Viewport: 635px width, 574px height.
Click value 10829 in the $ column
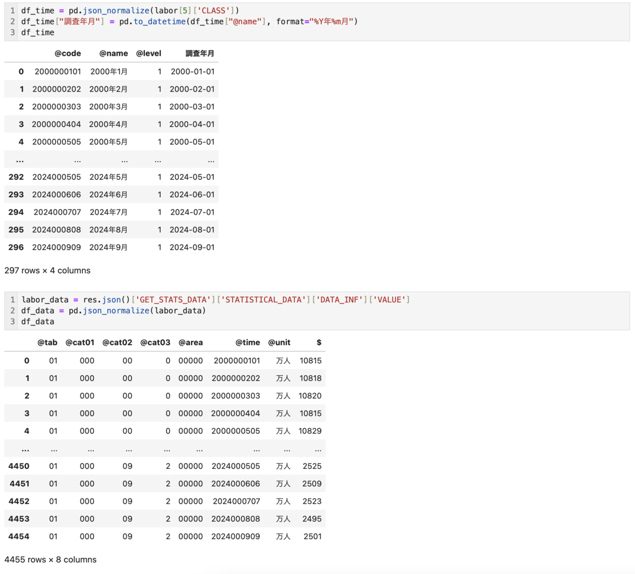pos(310,431)
